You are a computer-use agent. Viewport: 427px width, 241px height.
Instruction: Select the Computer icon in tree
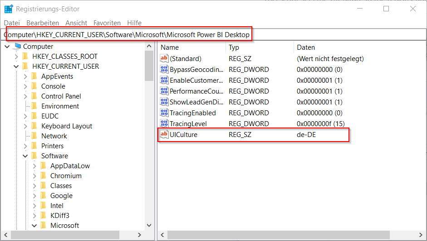(17, 47)
